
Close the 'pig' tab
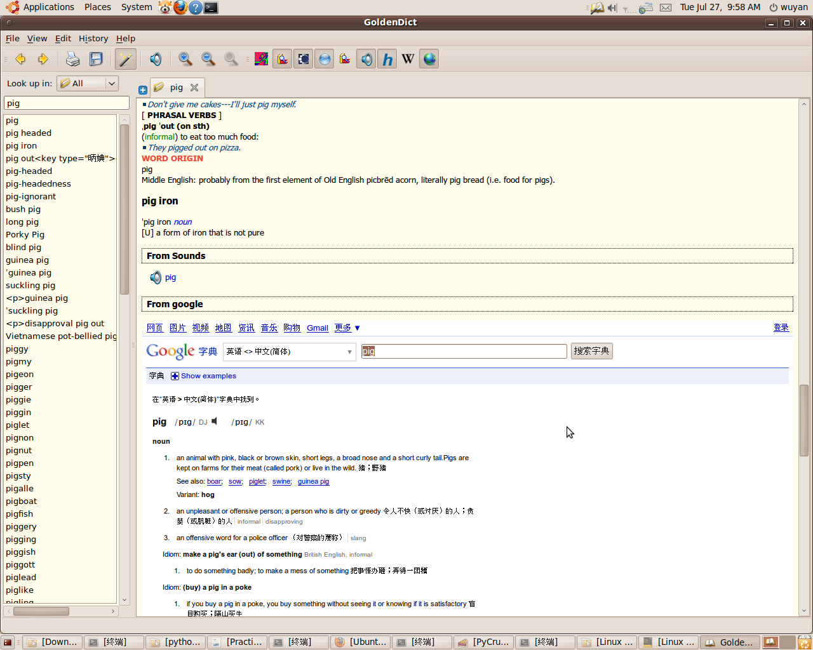point(194,88)
